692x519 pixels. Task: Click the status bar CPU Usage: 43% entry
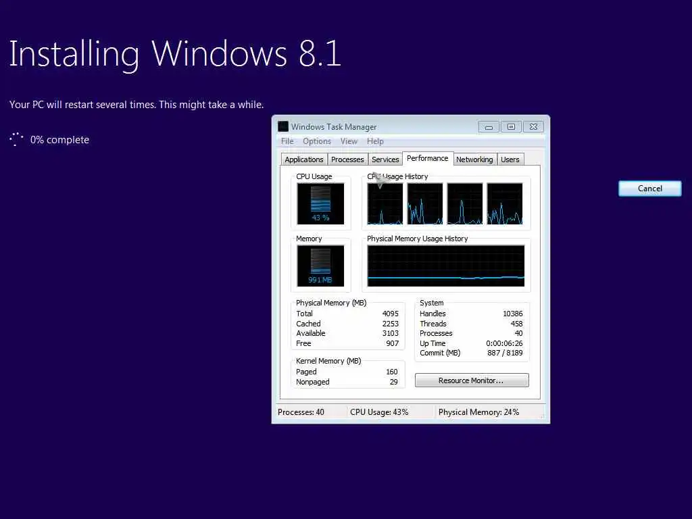[379, 412]
